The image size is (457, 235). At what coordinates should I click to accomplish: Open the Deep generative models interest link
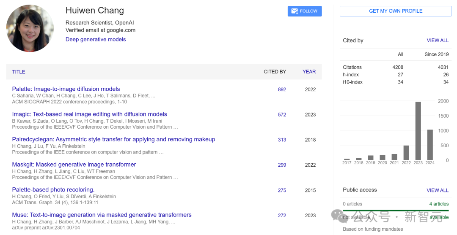pos(96,39)
